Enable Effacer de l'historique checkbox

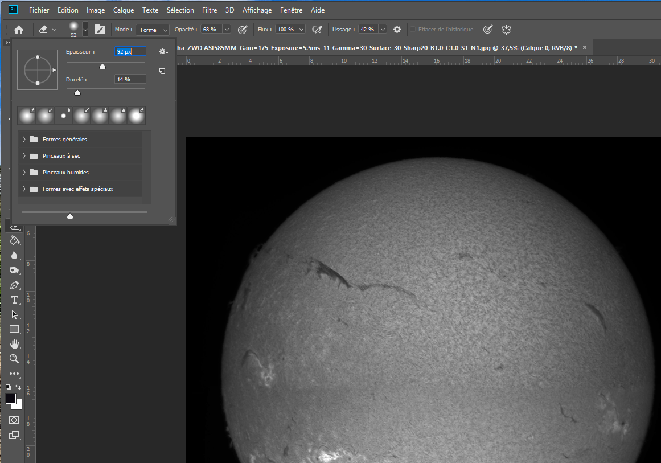(x=413, y=30)
